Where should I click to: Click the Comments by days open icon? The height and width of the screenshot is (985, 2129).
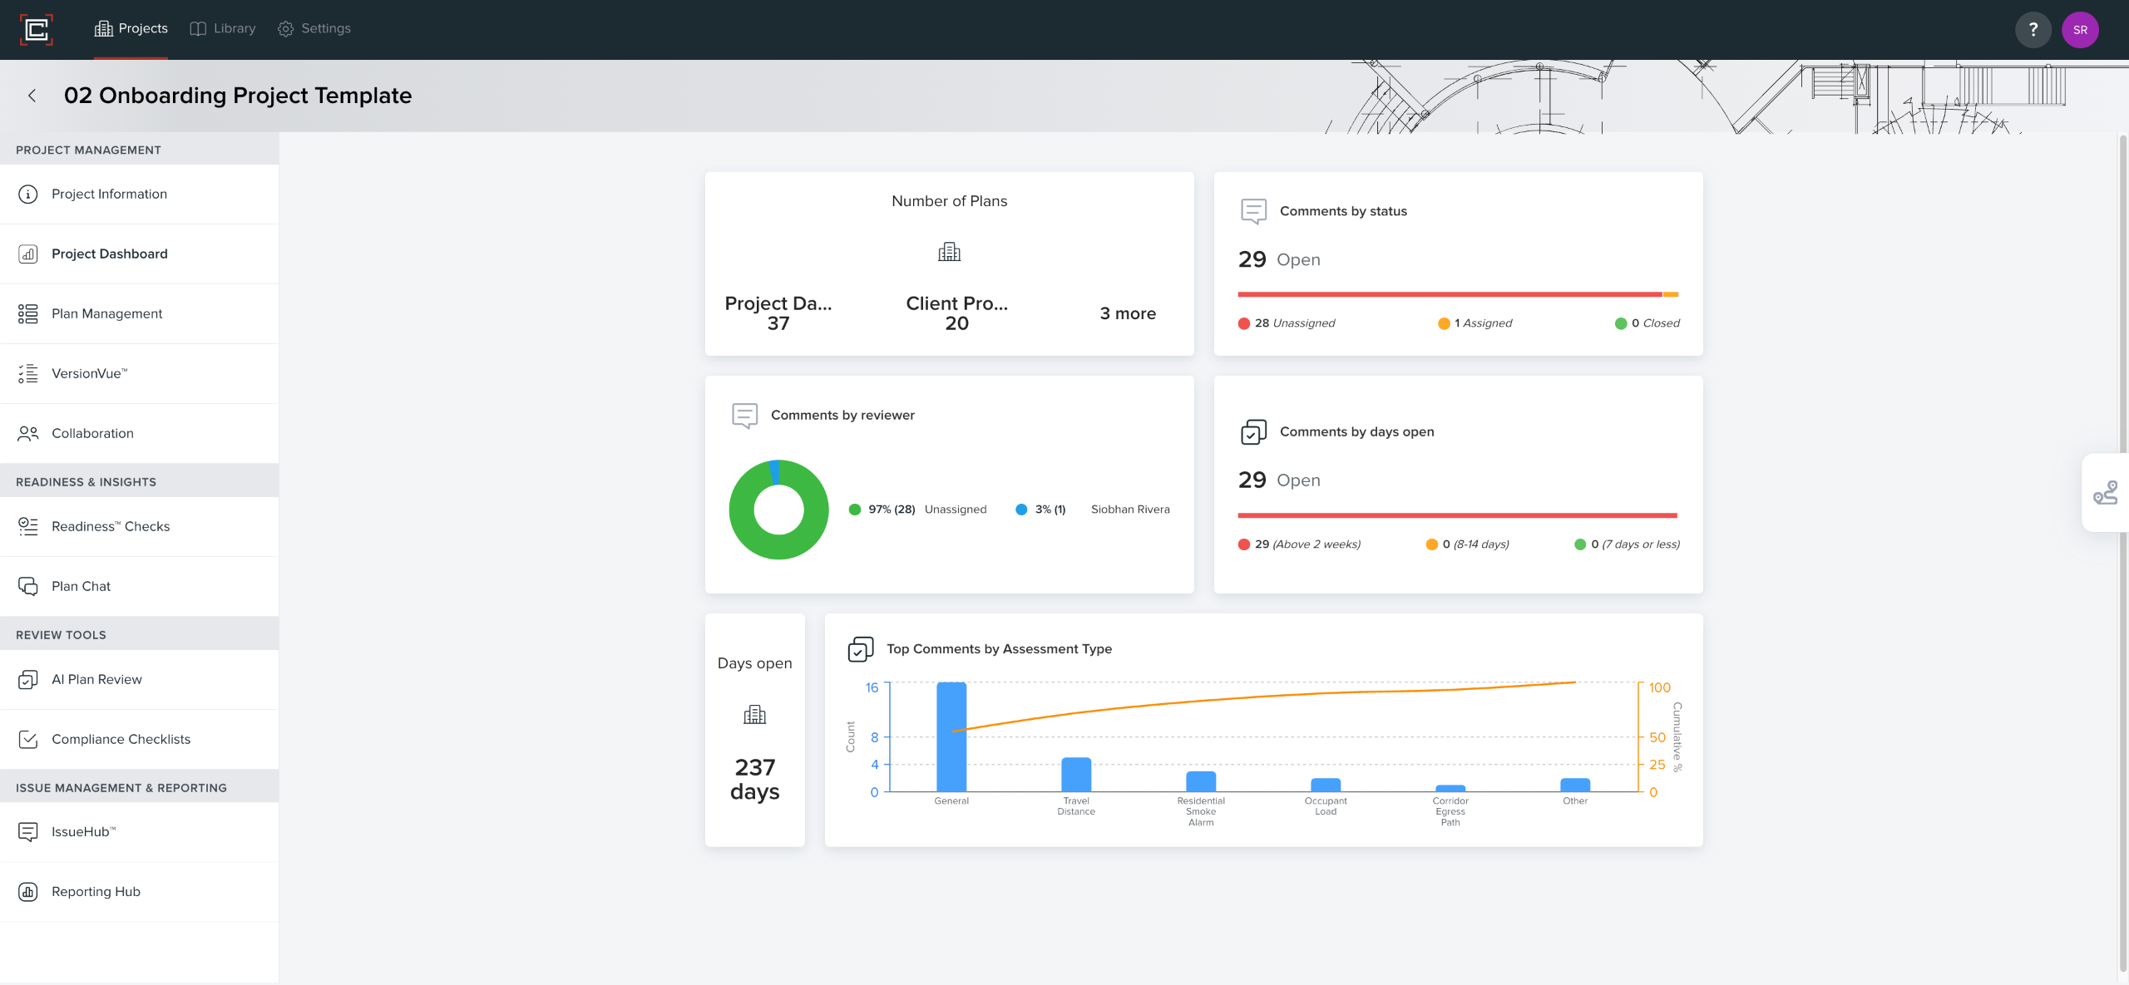[x=1253, y=431]
